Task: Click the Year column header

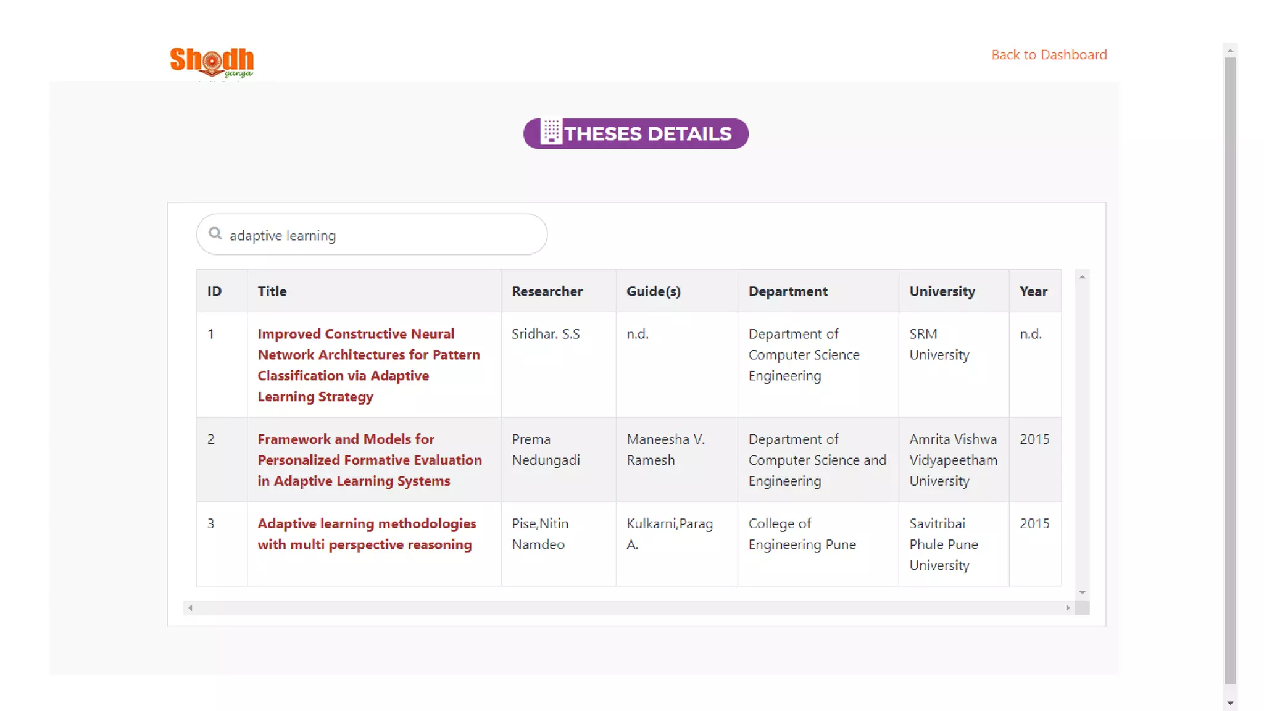Action: tap(1033, 291)
